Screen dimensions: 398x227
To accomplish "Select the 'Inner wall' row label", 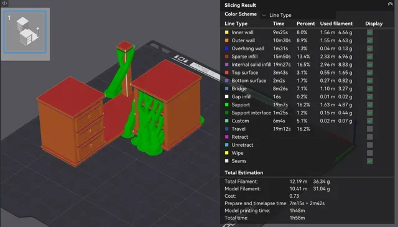I will point(243,32).
